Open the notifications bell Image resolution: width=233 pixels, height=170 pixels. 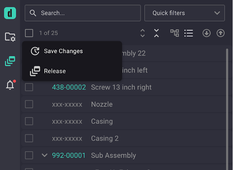[x=10, y=85]
